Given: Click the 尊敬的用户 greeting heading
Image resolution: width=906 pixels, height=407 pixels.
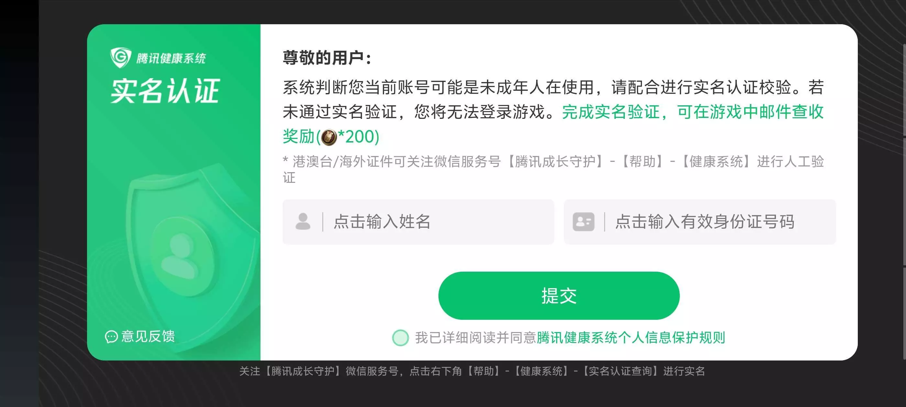Looking at the screenshot, I should click(327, 57).
